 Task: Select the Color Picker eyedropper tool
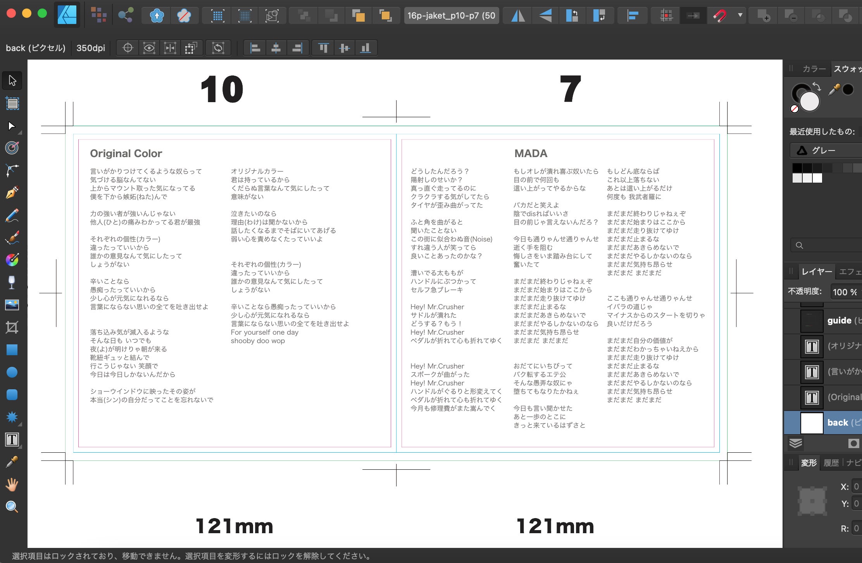[12, 462]
